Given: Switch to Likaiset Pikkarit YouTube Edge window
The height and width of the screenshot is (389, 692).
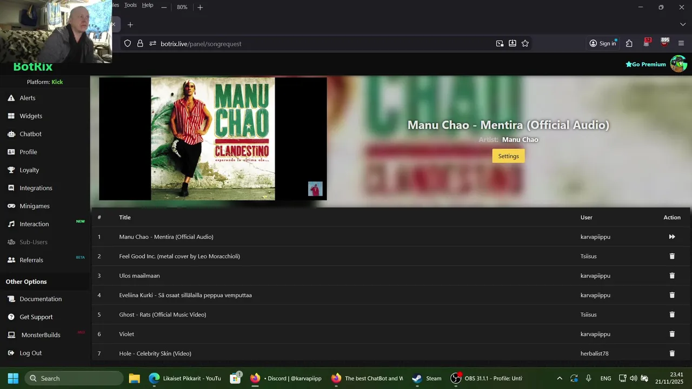Looking at the screenshot, I should click(185, 378).
